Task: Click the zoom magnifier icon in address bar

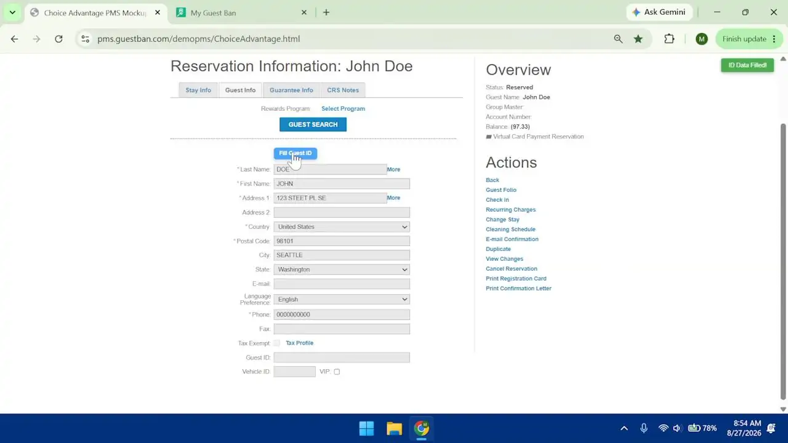Action: point(618,39)
